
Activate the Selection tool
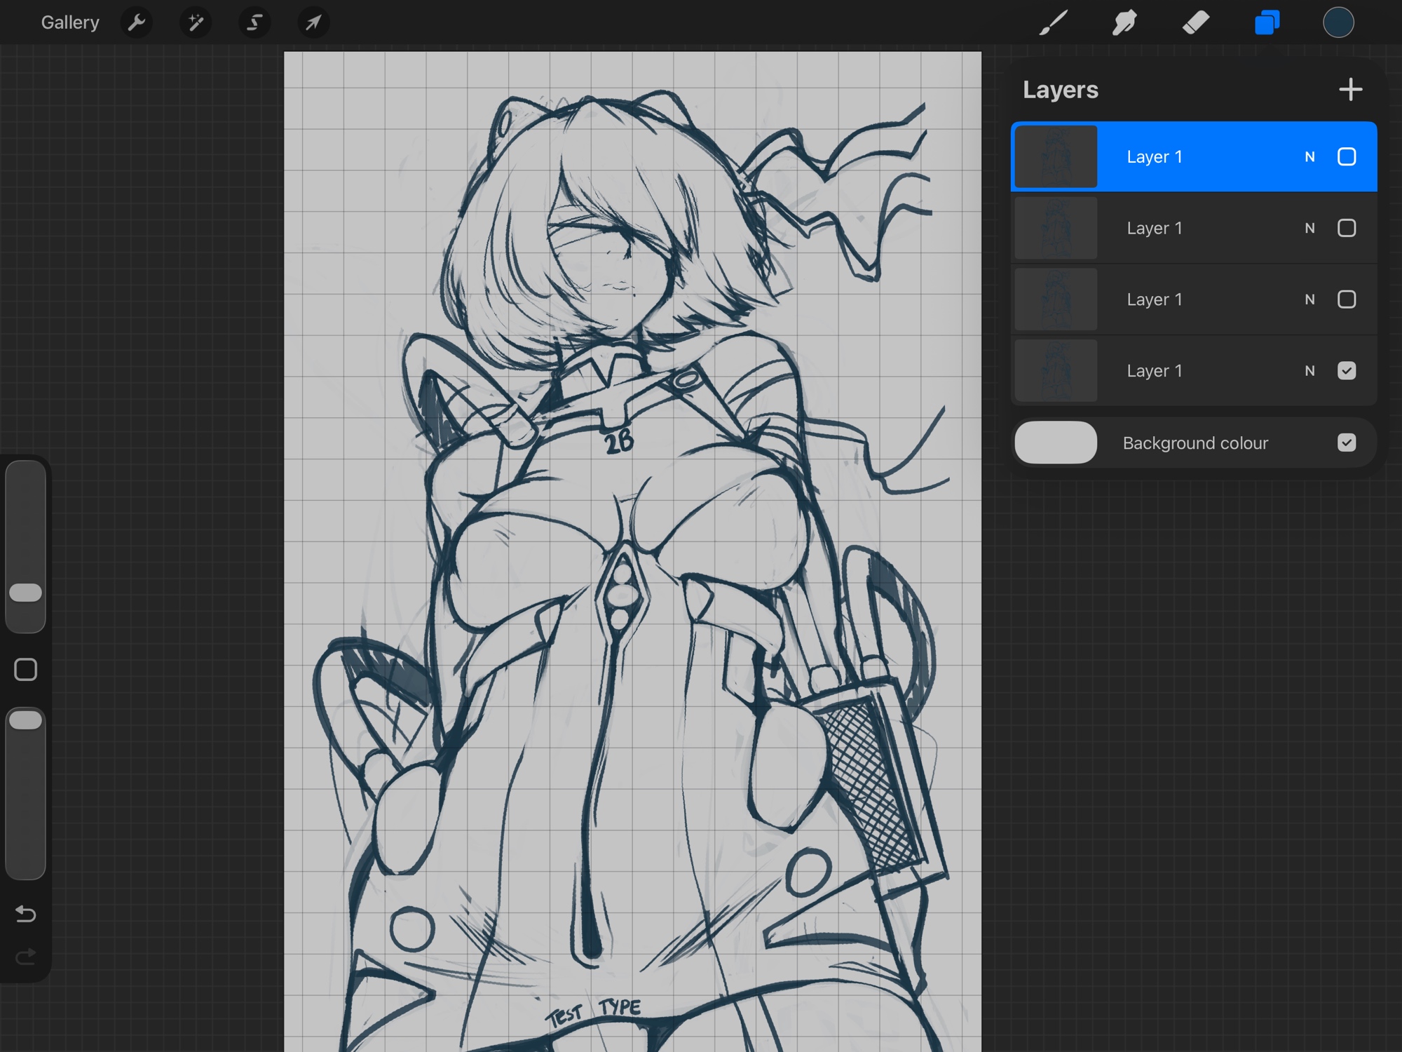(254, 22)
